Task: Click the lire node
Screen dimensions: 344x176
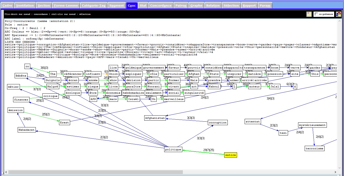Action: click(x=113, y=68)
